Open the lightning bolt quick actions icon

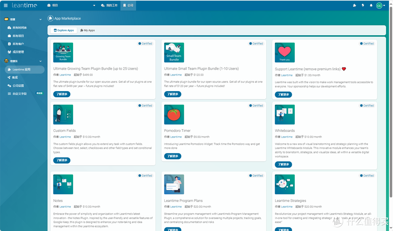click(x=363, y=5)
